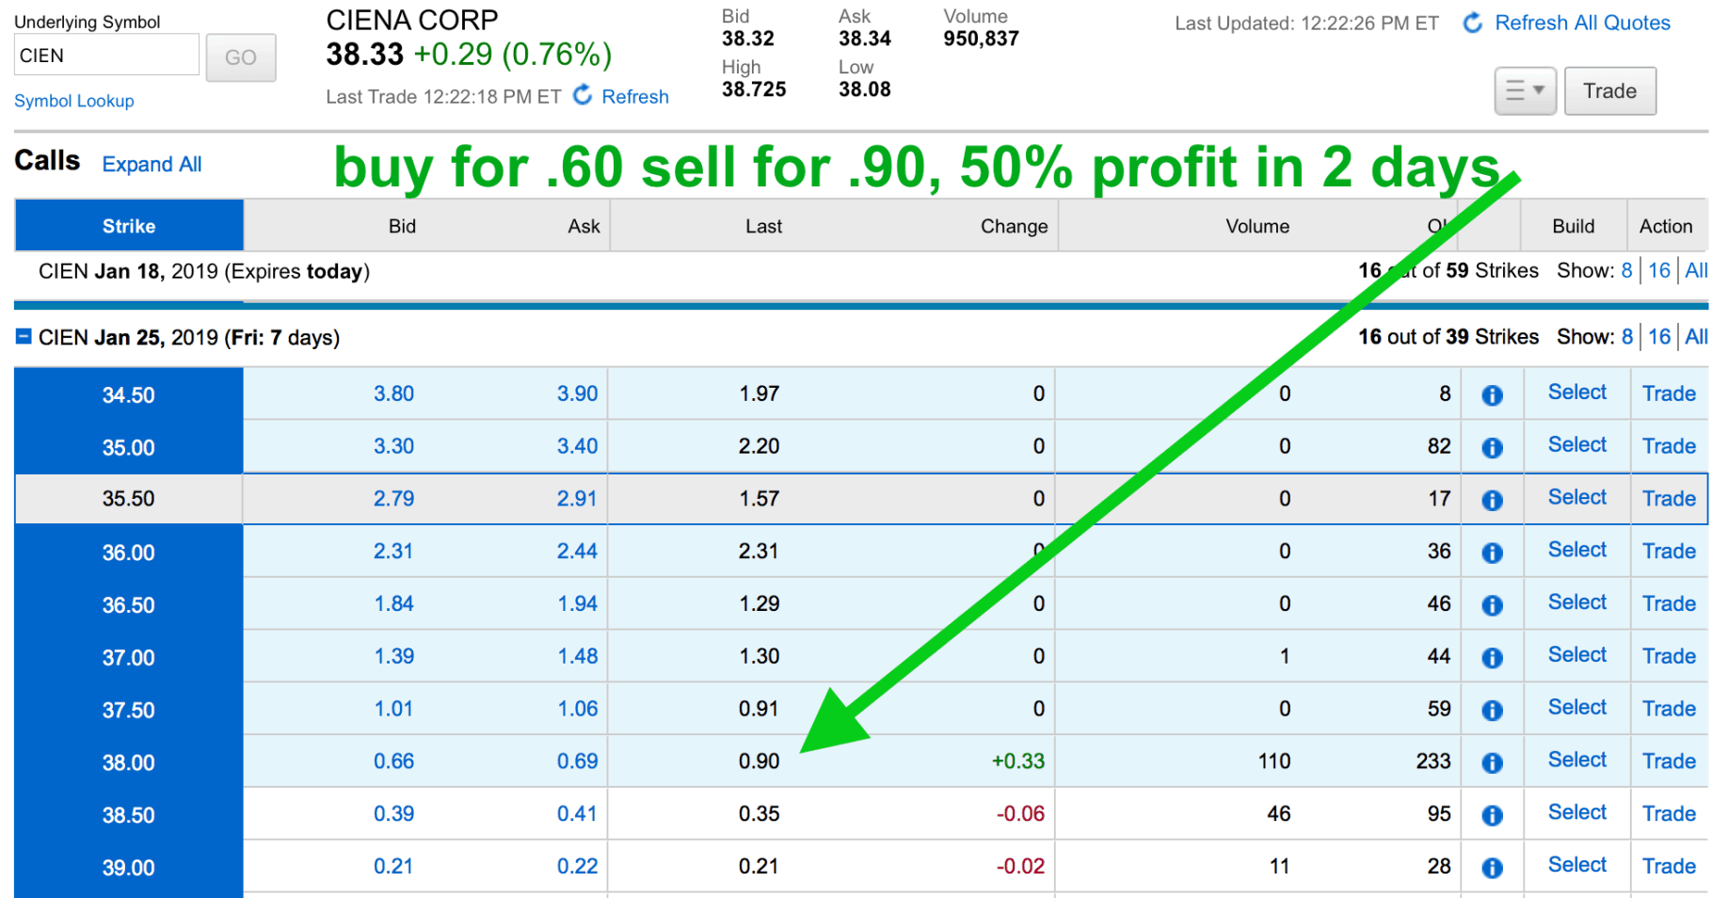Open info icon for 37.50 strike
Screen dimensions: 1728x898
click(x=1492, y=711)
